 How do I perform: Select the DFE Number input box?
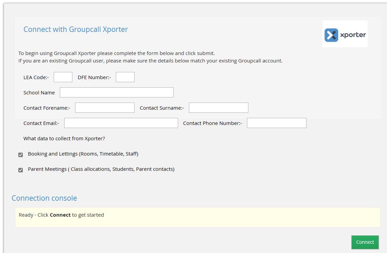[x=125, y=77]
